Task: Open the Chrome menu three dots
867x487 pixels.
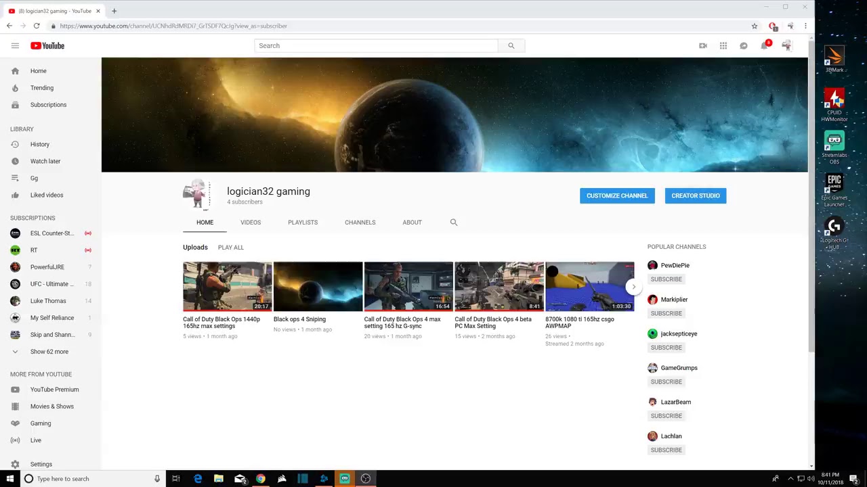Action: pyautogui.click(x=805, y=26)
